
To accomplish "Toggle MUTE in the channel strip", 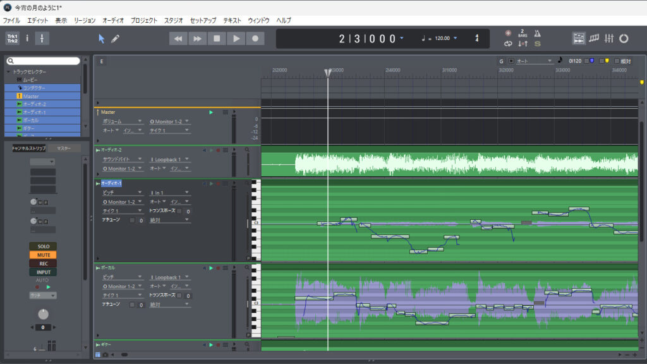I will pos(42,255).
